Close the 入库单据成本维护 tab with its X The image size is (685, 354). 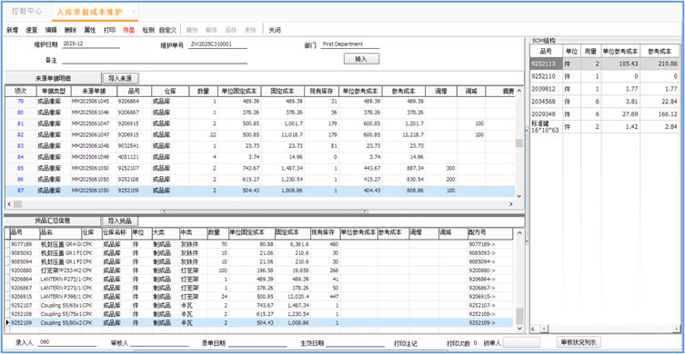133,12
